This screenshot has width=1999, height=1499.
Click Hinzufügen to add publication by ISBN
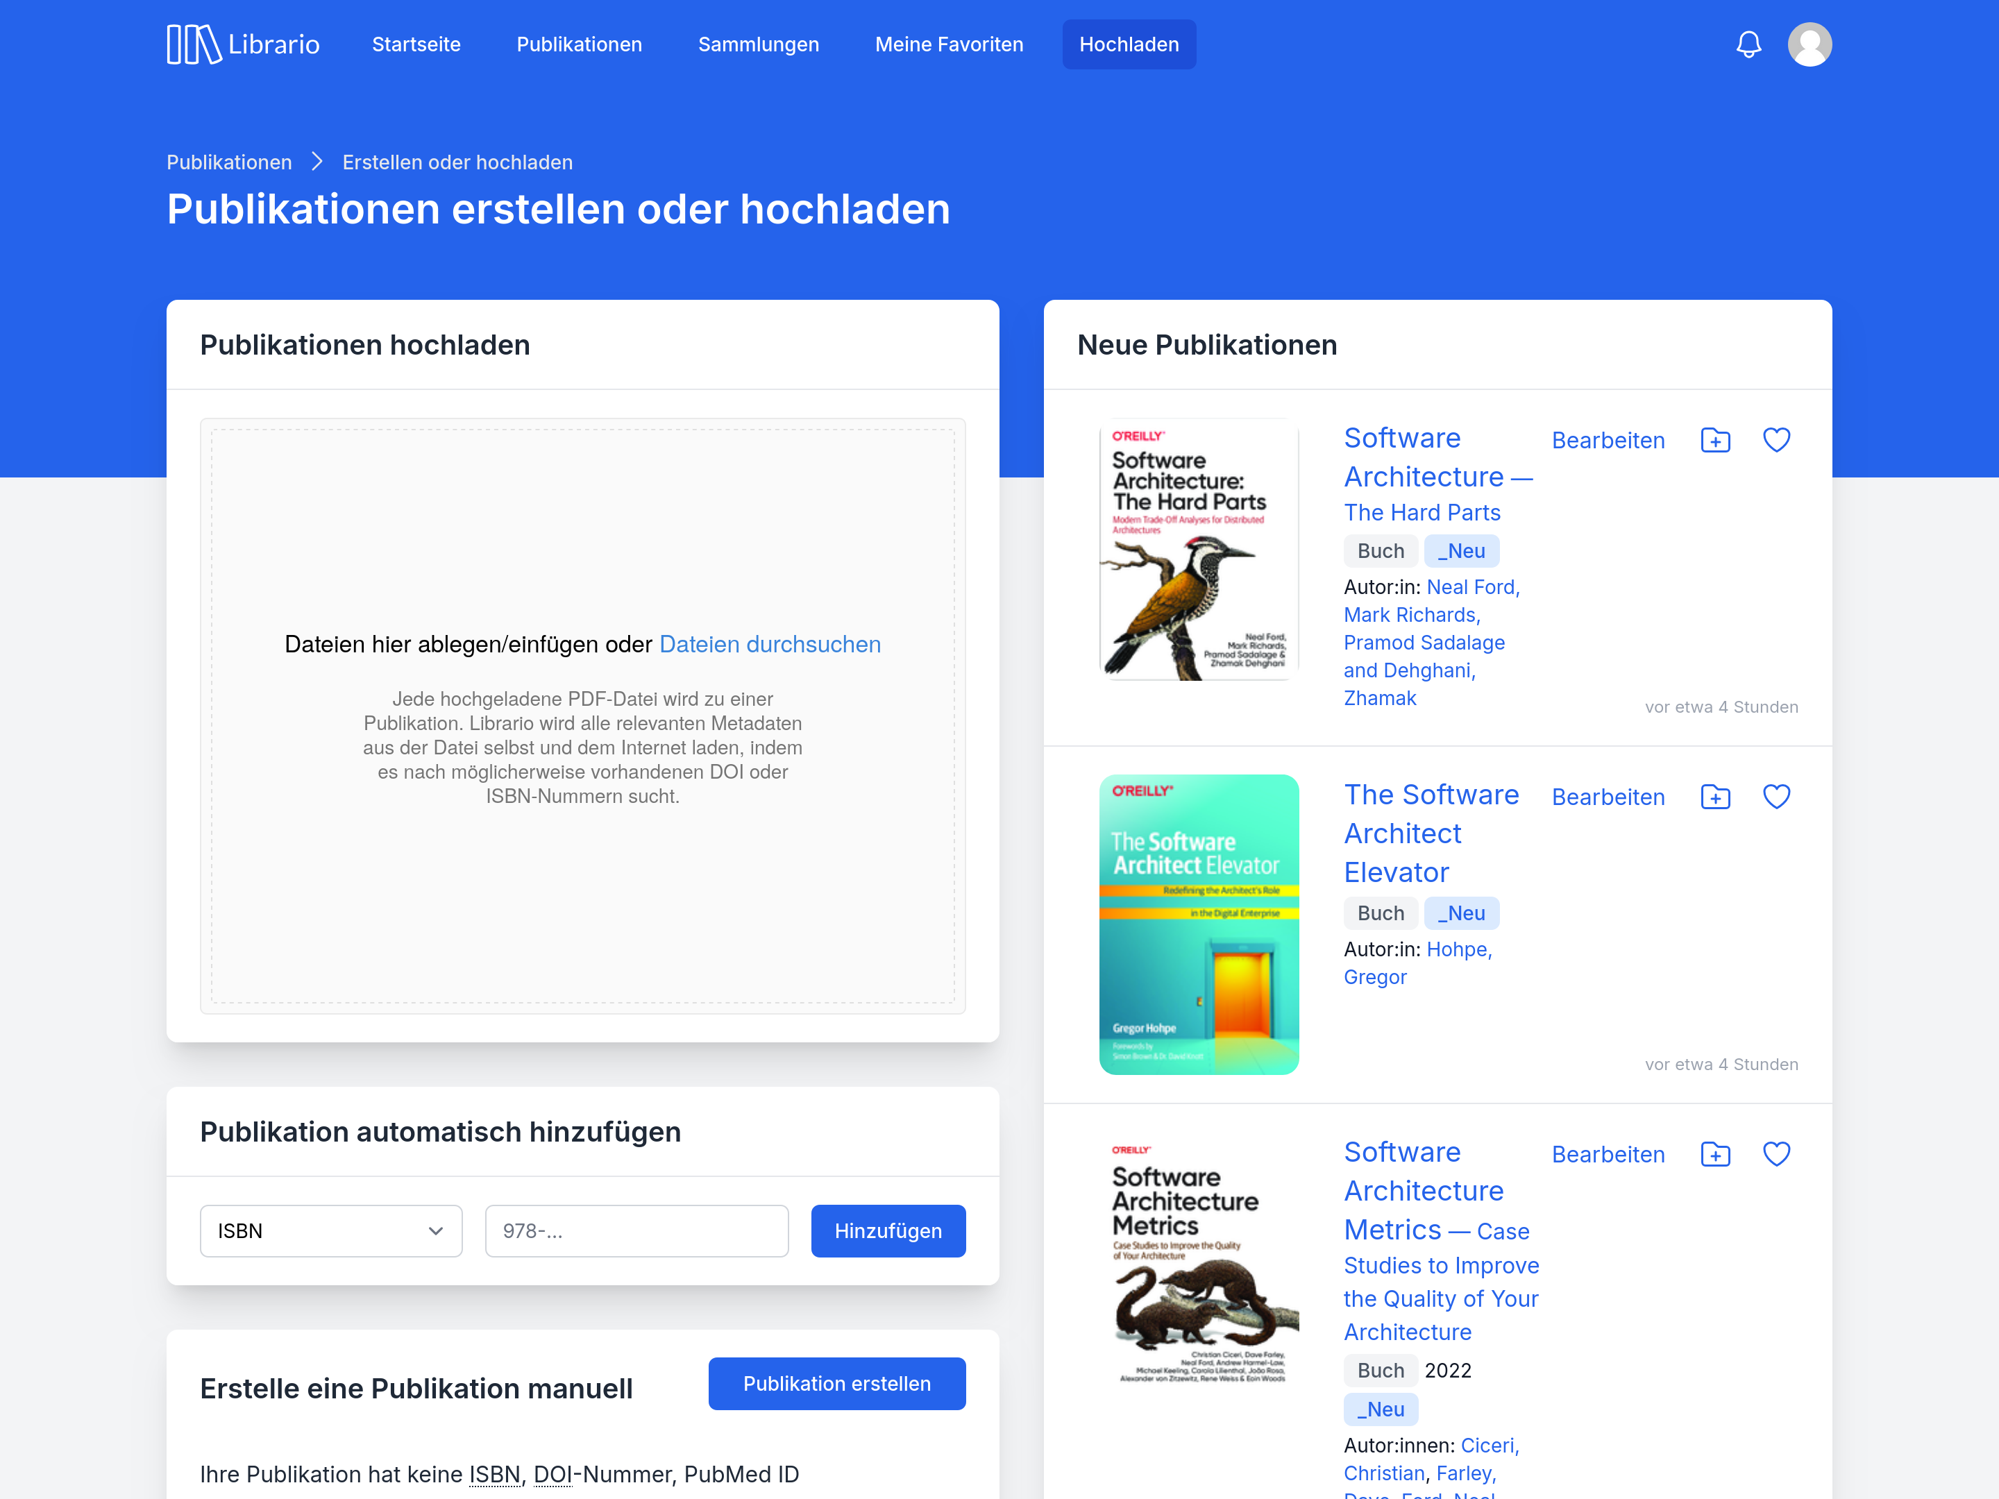click(x=888, y=1231)
